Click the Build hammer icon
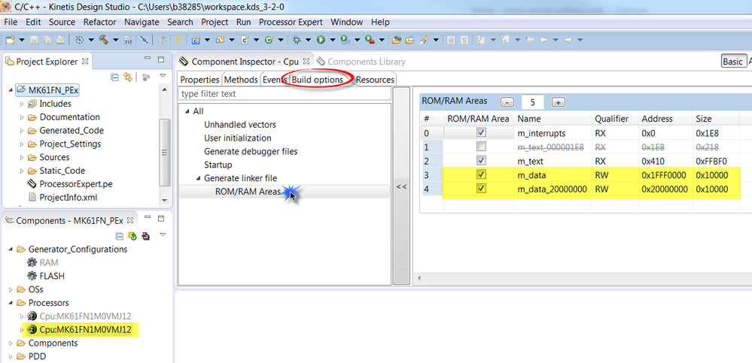 pos(104,40)
